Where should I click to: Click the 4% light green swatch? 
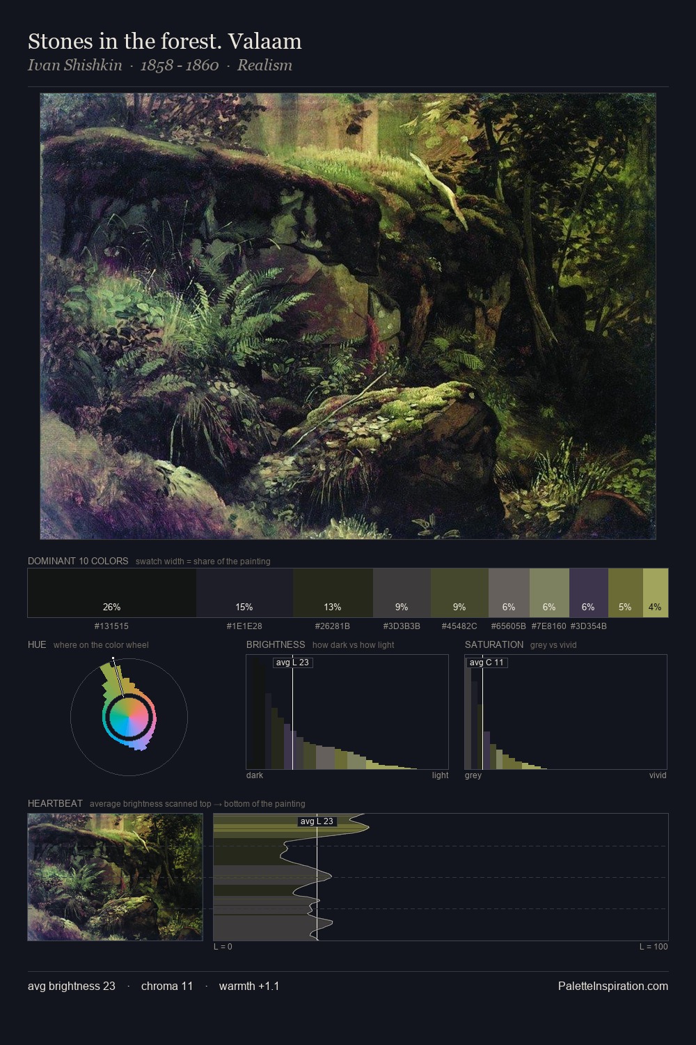pyautogui.click(x=656, y=593)
